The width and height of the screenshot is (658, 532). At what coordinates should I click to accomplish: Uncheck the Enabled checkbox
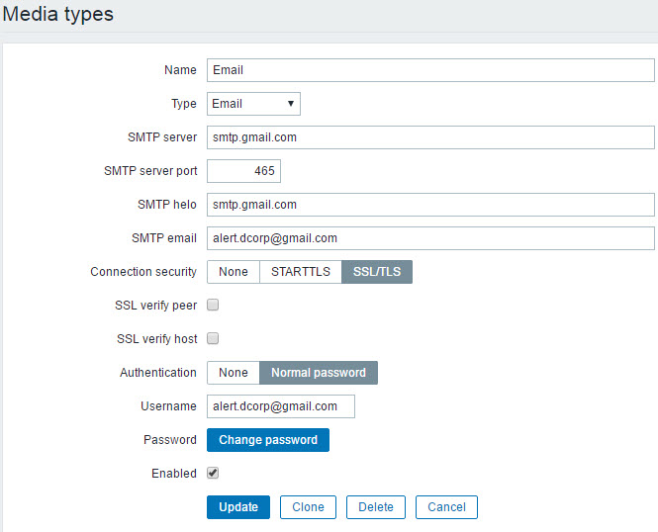pos(213,474)
